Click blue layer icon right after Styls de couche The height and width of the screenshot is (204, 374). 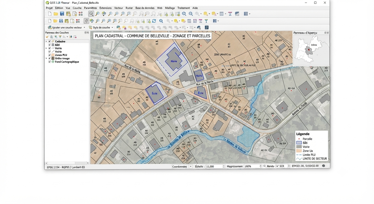[118, 28]
